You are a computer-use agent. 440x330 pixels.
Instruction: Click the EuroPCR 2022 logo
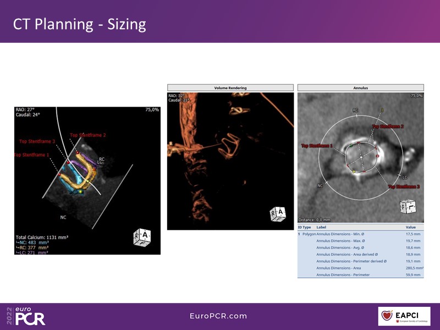tap(26, 316)
